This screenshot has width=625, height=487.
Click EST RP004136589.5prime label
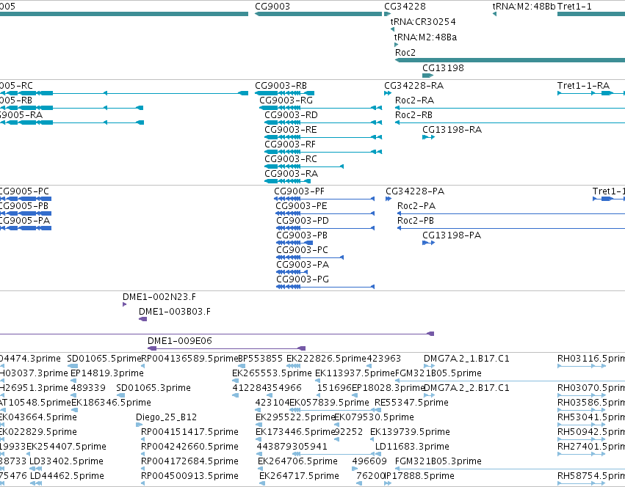pyautogui.click(x=189, y=359)
